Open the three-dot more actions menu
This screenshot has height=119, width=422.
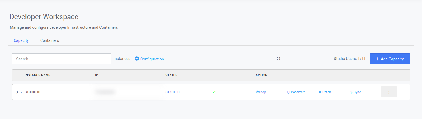[389, 92]
